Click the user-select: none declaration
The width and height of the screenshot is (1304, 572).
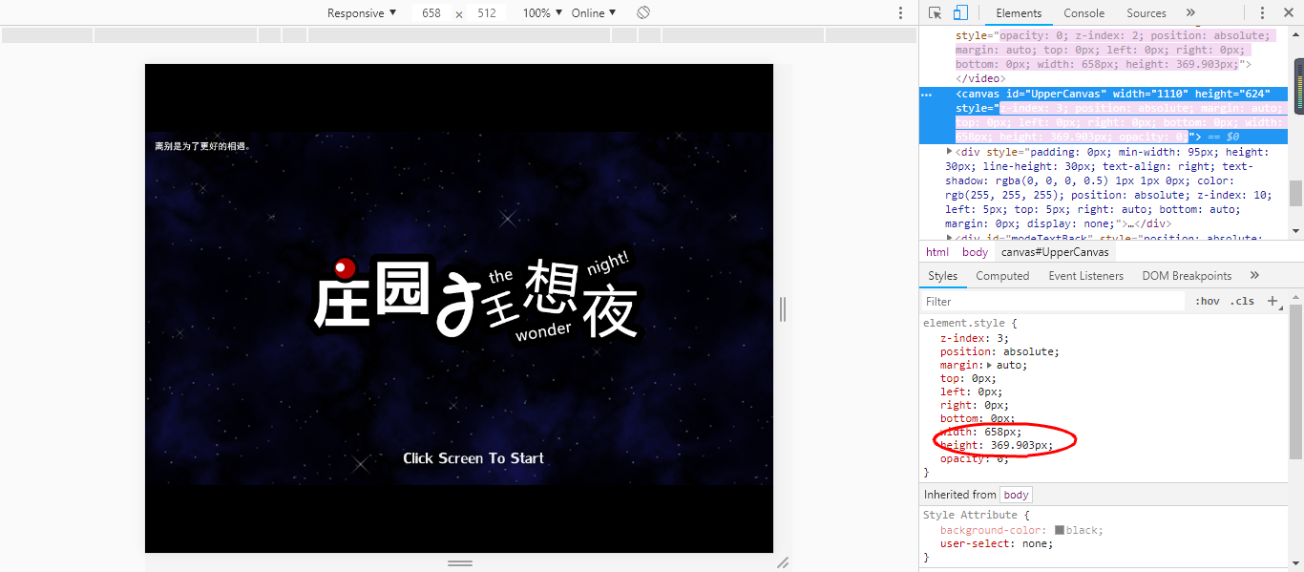coord(997,543)
